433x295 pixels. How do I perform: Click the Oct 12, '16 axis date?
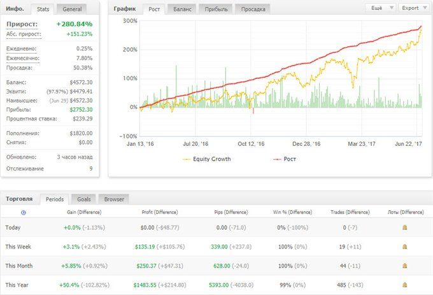pos(251,144)
